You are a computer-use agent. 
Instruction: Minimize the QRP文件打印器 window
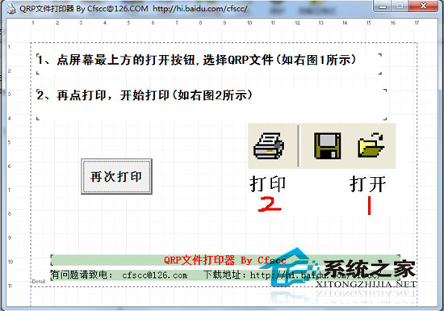click(x=383, y=6)
